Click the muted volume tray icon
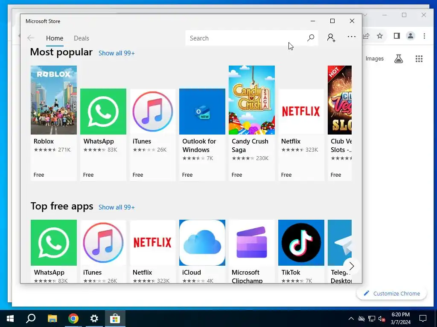Viewport: 437px width, 327px height. click(382, 318)
